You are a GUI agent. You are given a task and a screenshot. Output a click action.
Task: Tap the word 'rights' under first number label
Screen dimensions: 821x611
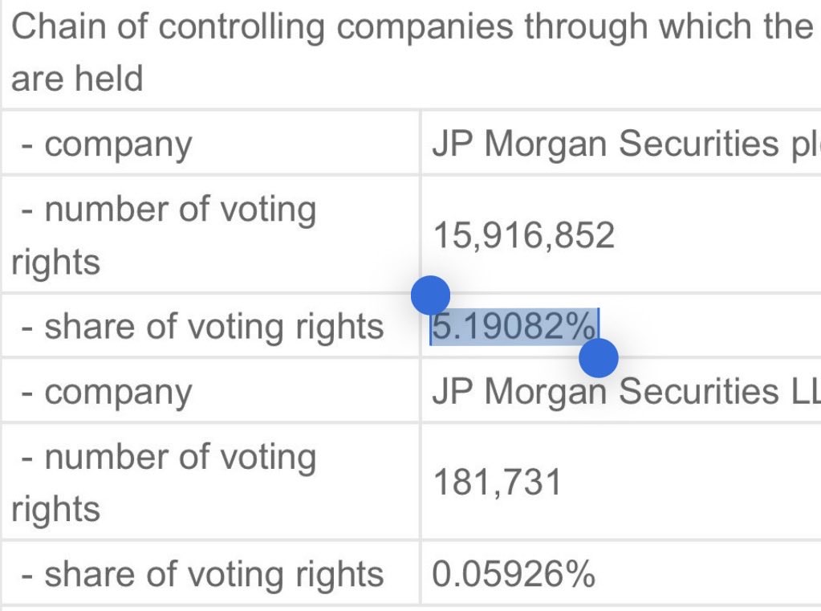tap(55, 262)
